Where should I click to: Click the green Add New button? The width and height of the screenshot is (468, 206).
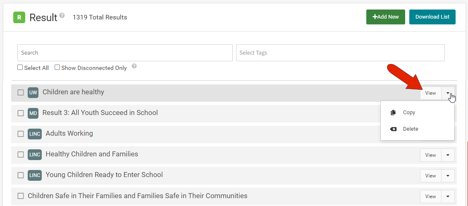[x=386, y=17]
